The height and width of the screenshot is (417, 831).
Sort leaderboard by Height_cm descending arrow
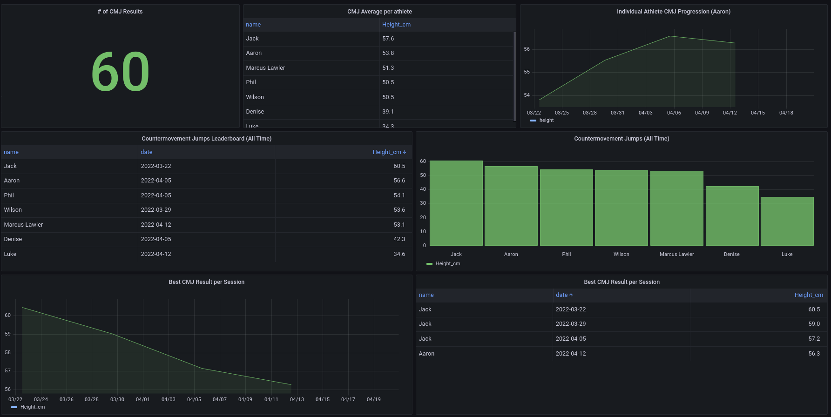405,152
